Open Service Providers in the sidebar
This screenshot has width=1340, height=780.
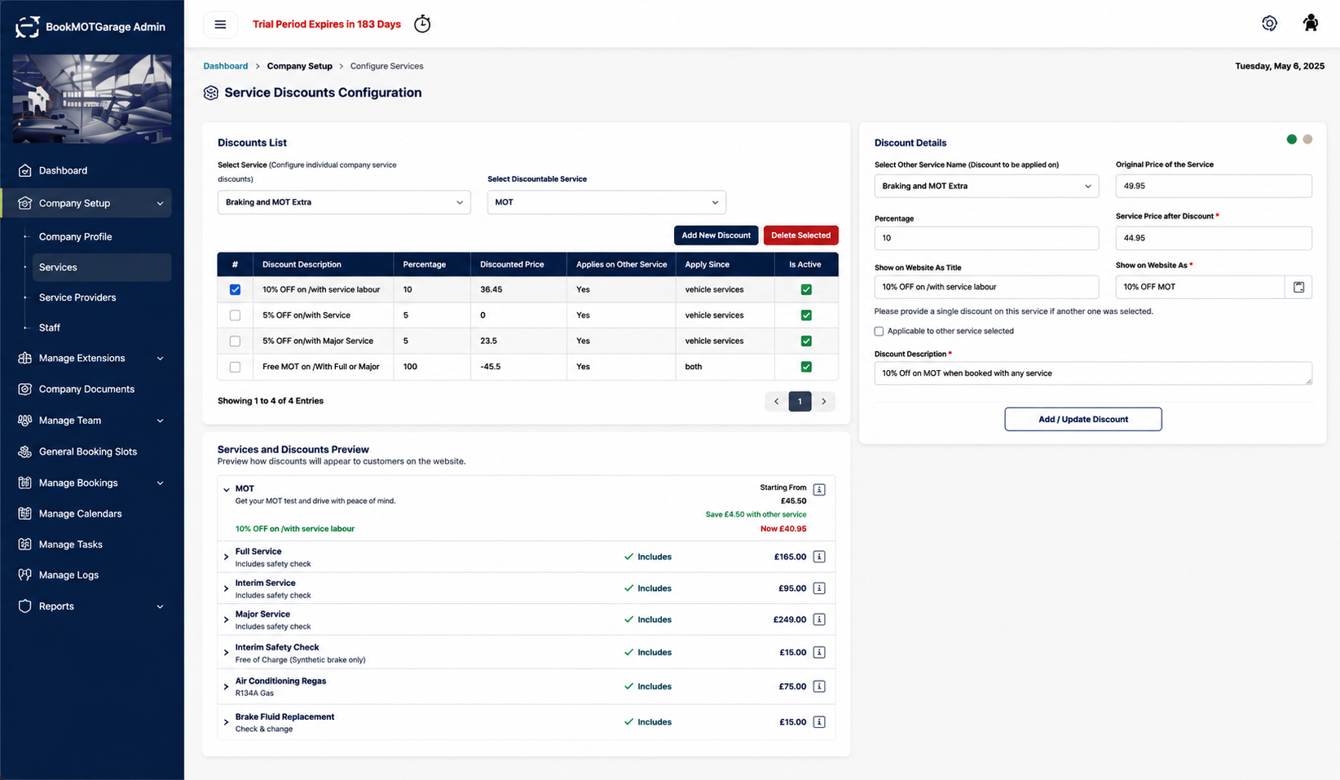coord(77,297)
